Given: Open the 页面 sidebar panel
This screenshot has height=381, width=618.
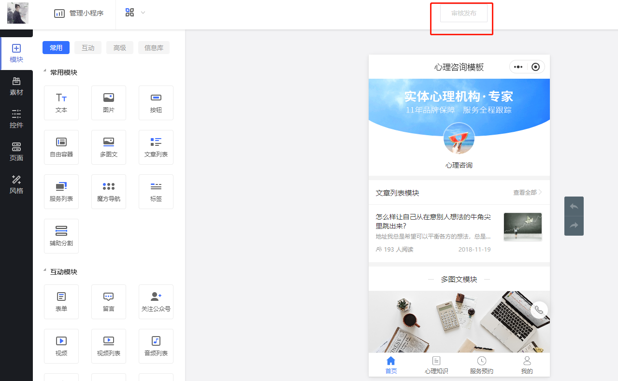Looking at the screenshot, I should [16, 152].
